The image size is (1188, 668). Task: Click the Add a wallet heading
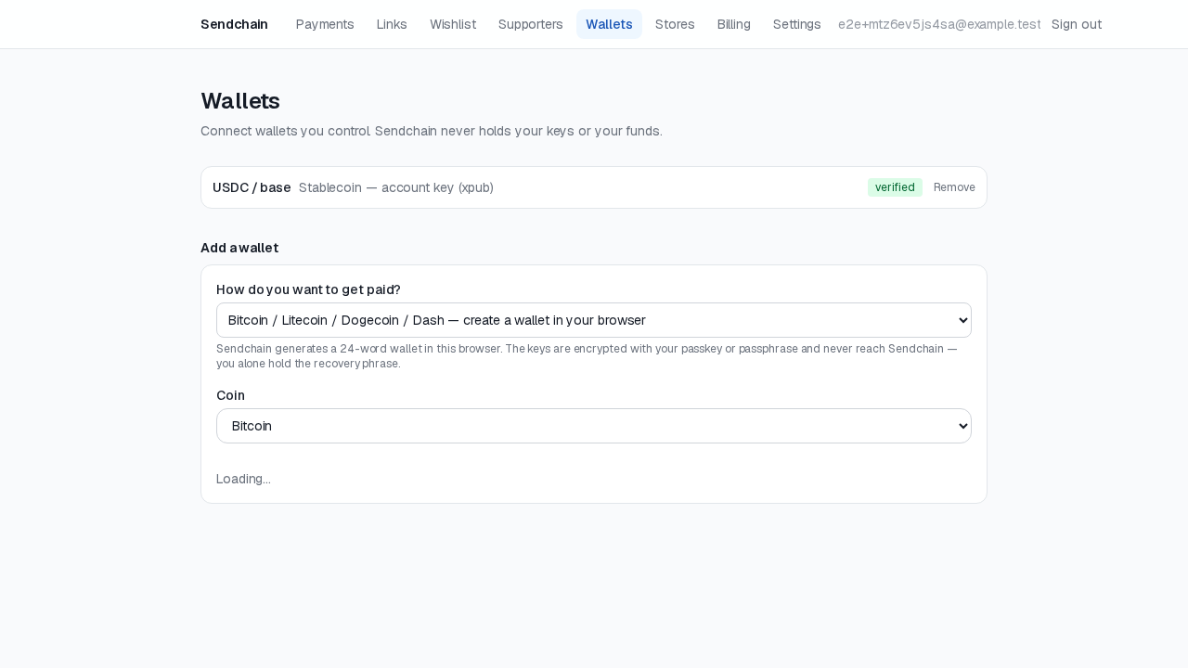point(239,248)
